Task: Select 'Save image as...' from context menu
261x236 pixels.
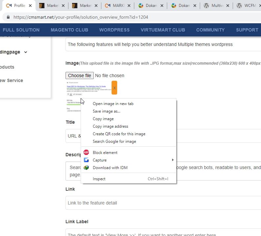Action: point(106,111)
